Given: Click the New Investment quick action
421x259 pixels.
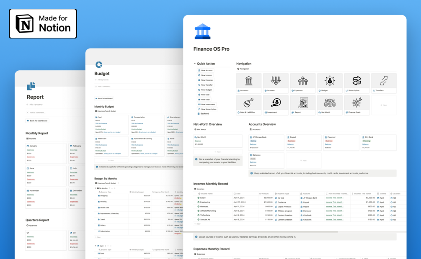Looking at the screenshot, I should 207,104.
